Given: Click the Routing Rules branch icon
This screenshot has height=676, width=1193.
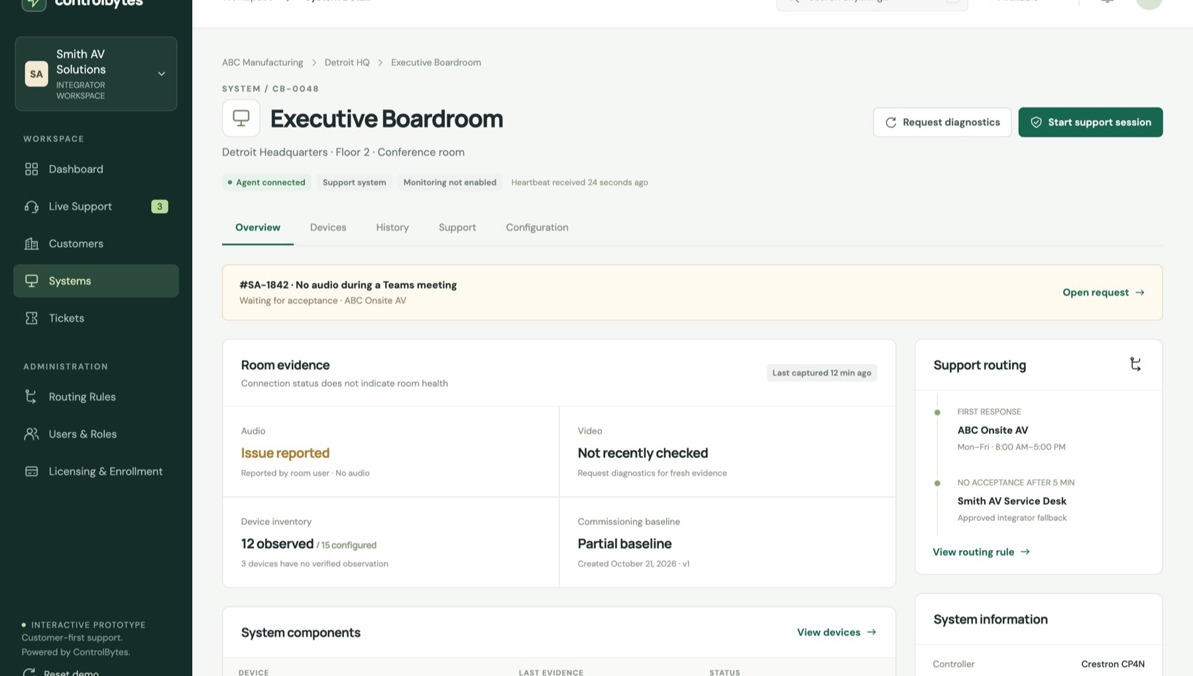Looking at the screenshot, I should pyautogui.click(x=31, y=396).
